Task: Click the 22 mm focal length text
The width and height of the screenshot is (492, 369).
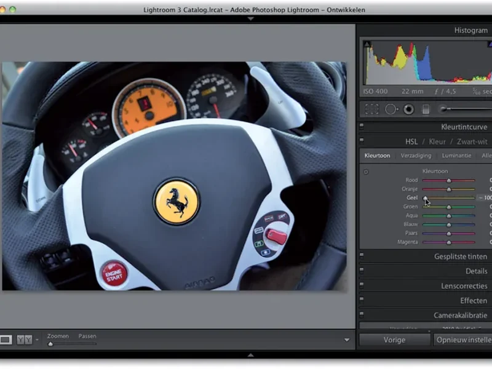Action: (x=412, y=92)
